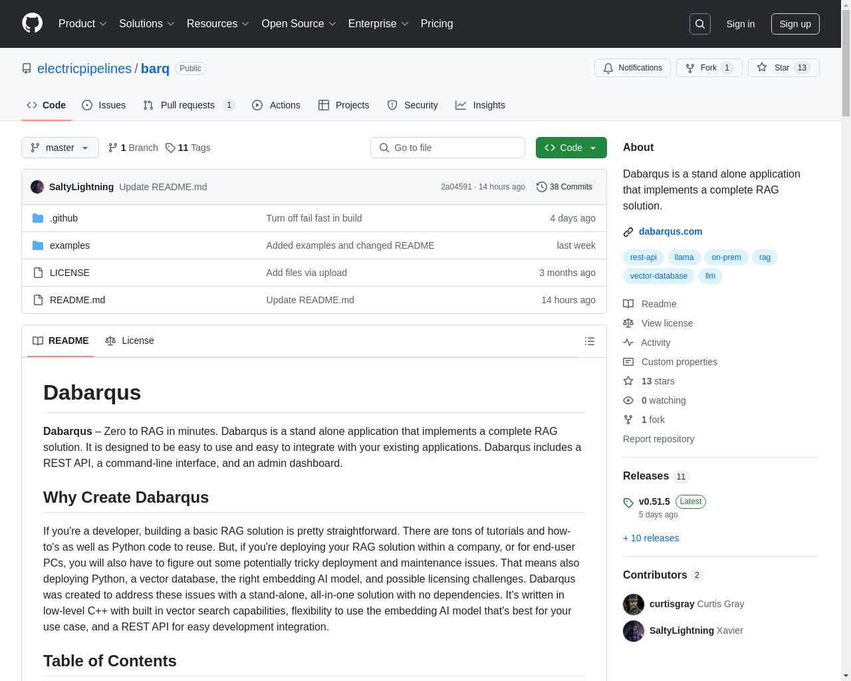This screenshot has width=851, height=681.
Task: Click the llama topic tag
Action: (683, 257)
